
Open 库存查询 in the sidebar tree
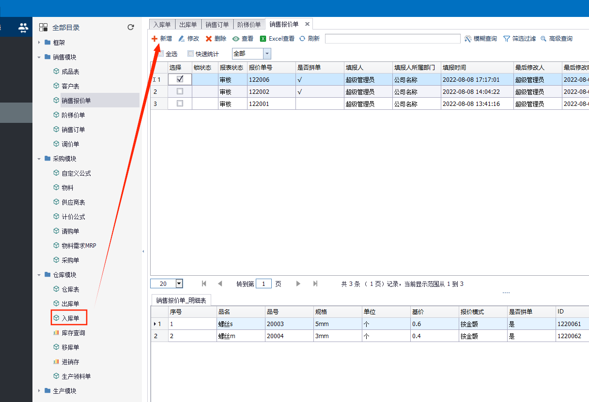point(73,333)
